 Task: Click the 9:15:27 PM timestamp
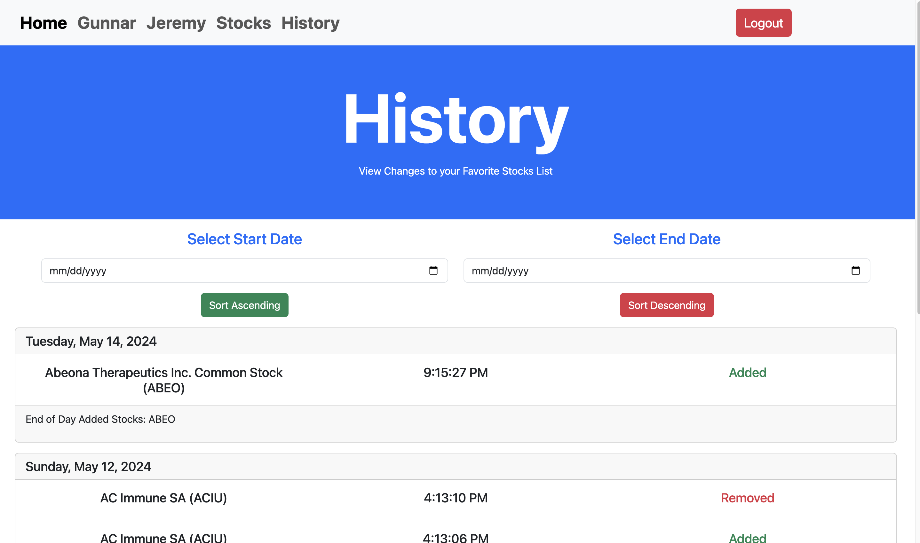456,373
